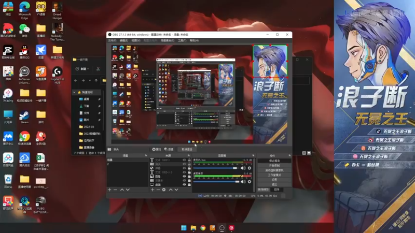Open OBS 帮助(H) menu
415x233 pixels.
(194, 40)
